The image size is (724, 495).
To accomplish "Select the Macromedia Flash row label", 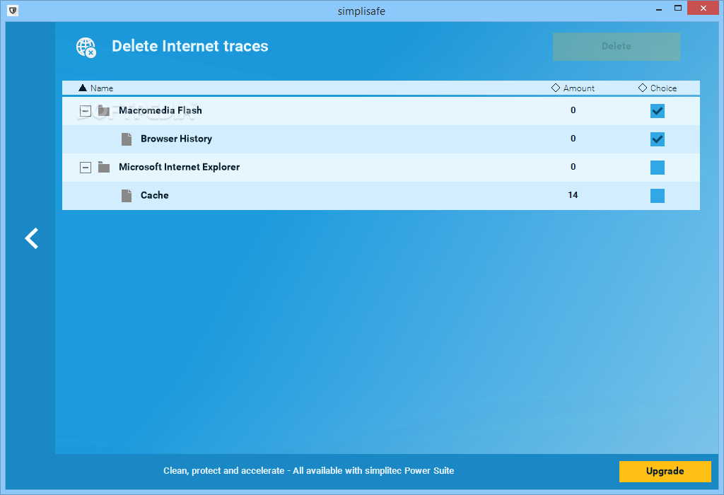I will [x=160, y=110].
